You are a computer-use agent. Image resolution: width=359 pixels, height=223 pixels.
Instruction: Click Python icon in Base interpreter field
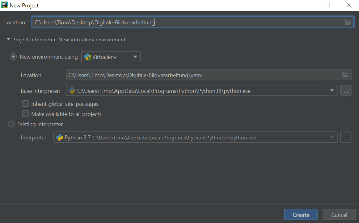(x=72, y=91)
